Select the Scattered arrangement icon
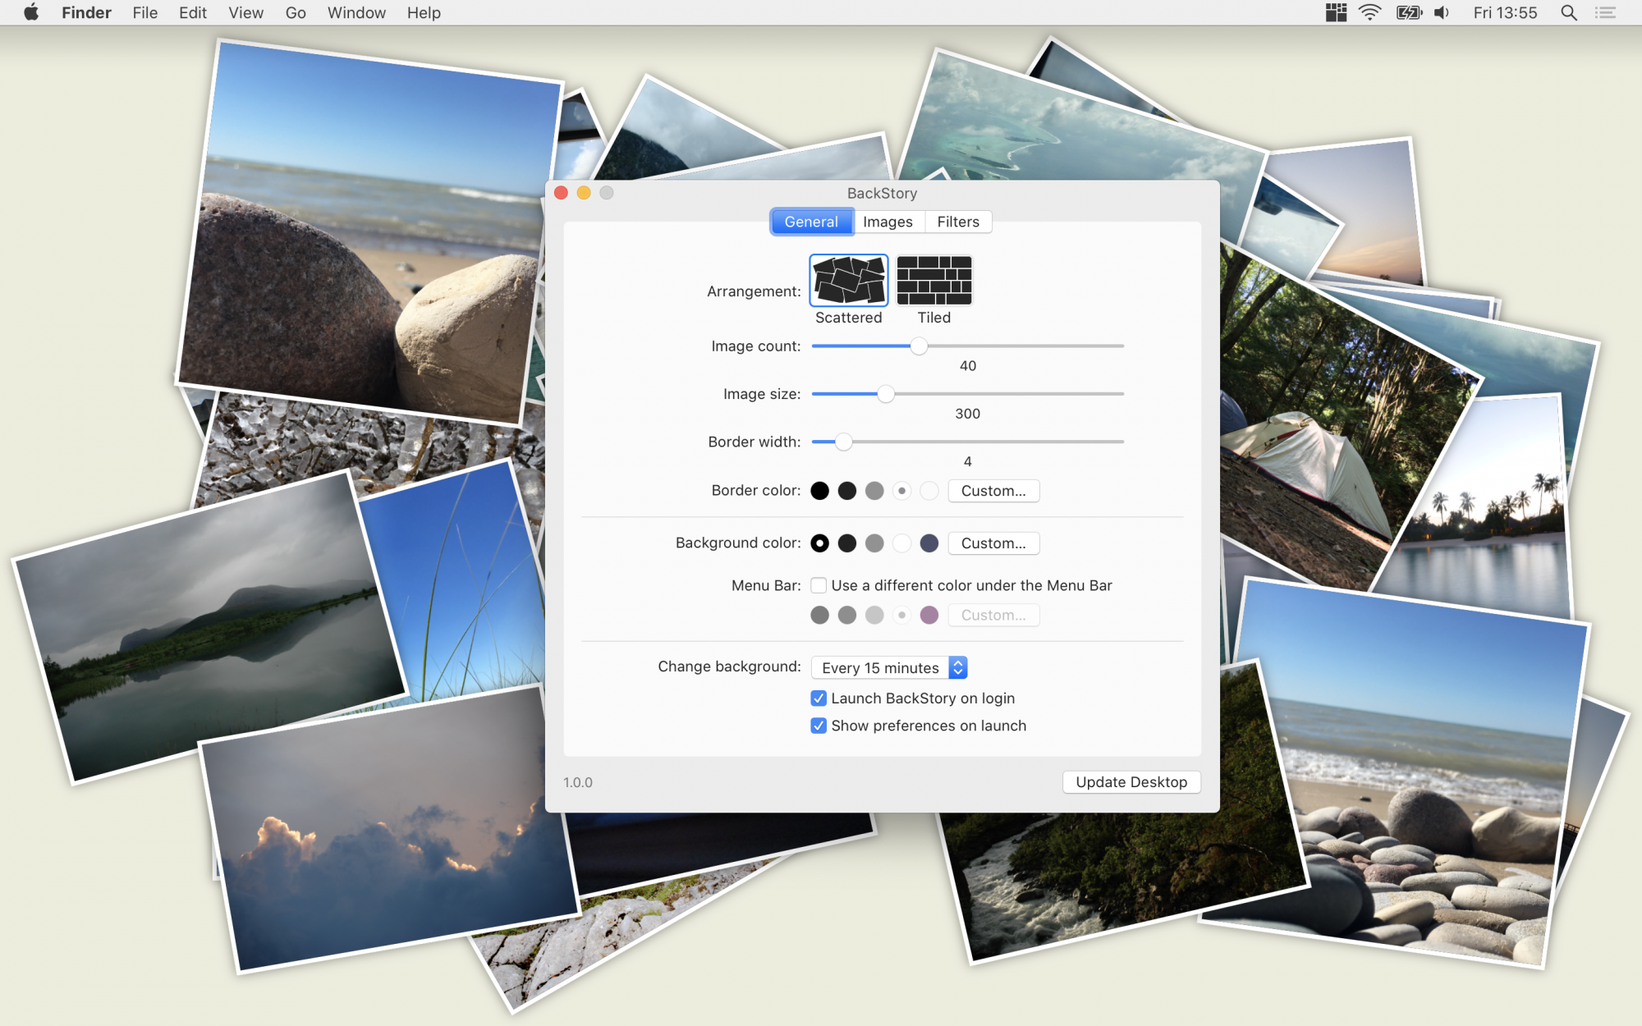The image size is (1642, 1026). (x=848, y=280)
